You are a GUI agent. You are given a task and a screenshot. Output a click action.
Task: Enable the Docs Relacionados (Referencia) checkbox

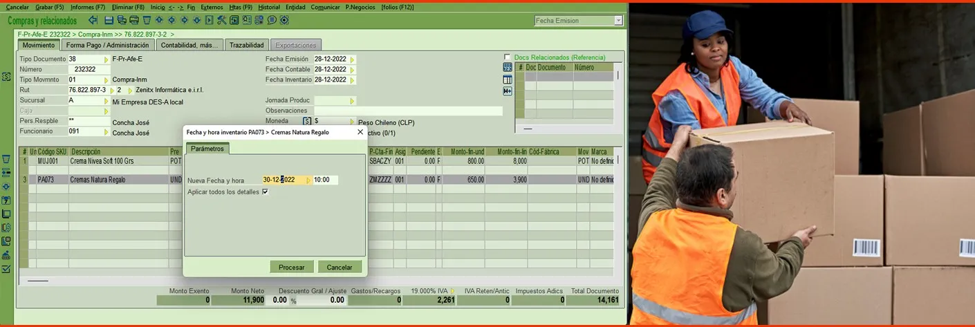coord(508,57)
